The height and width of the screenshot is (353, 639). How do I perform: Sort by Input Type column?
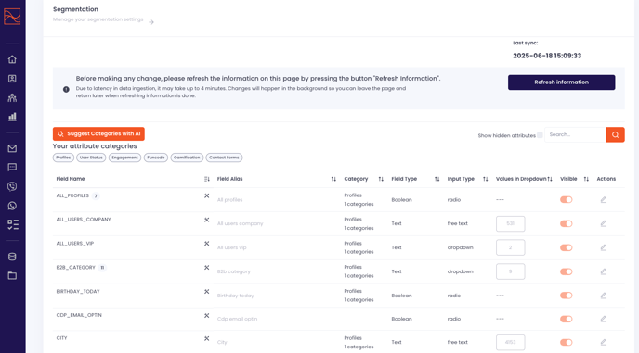[x=486, y=179]
